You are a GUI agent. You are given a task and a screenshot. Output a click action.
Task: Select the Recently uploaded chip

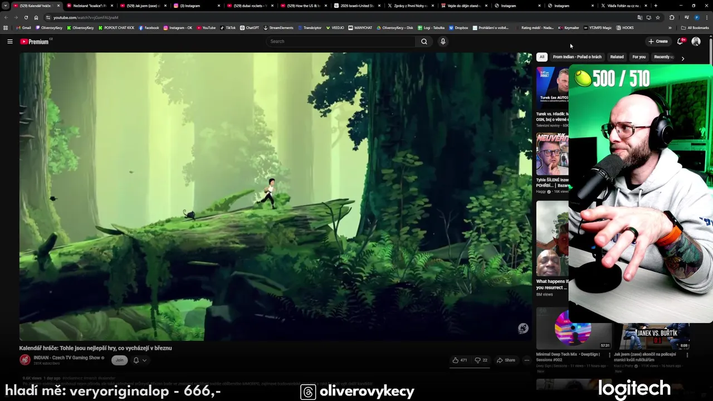(x=663, y=57)
